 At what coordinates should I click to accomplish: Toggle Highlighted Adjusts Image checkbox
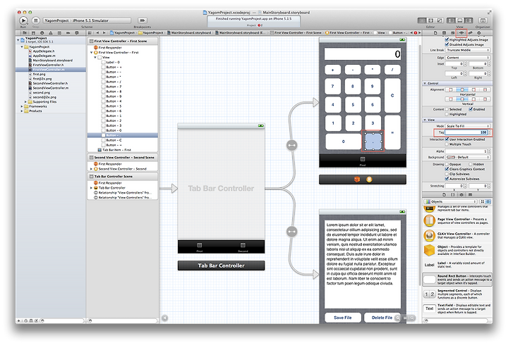(x=447, y=39)
